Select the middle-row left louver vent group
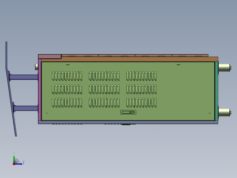The height and width of the screenshot is (178, 237). point(67,89)
